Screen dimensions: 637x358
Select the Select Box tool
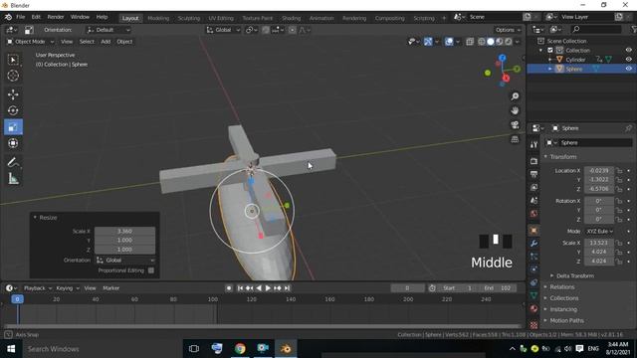click(x=13, y=60)
